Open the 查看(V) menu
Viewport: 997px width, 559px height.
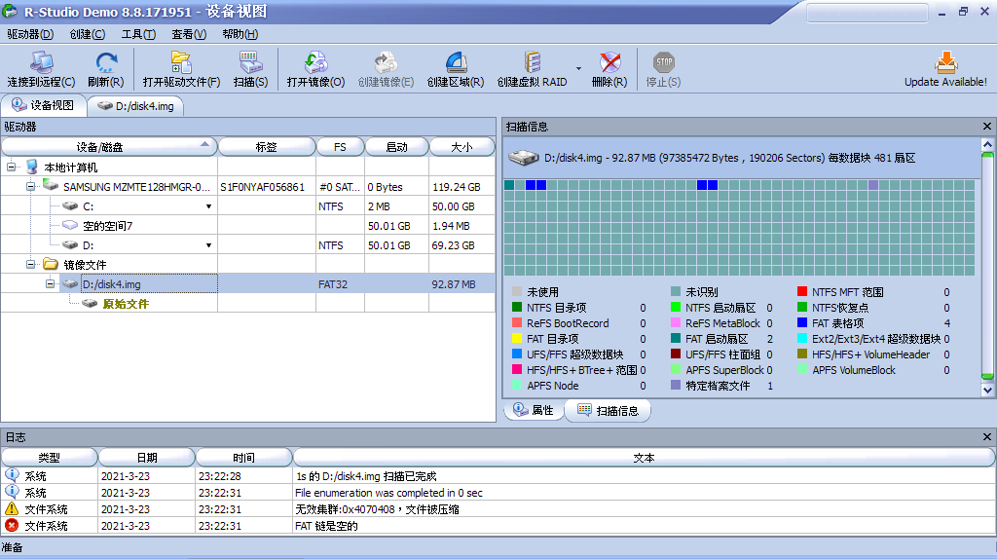tap(189, 34)
